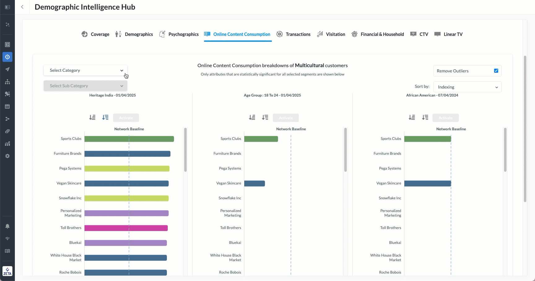This screenshot has width=535, height=281.
Task: Open the settings gear in left sidebar
Action: pyautogui.click(x=7, y=156)
